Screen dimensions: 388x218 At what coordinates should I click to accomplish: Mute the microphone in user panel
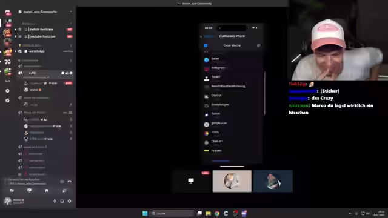[55, 201]
